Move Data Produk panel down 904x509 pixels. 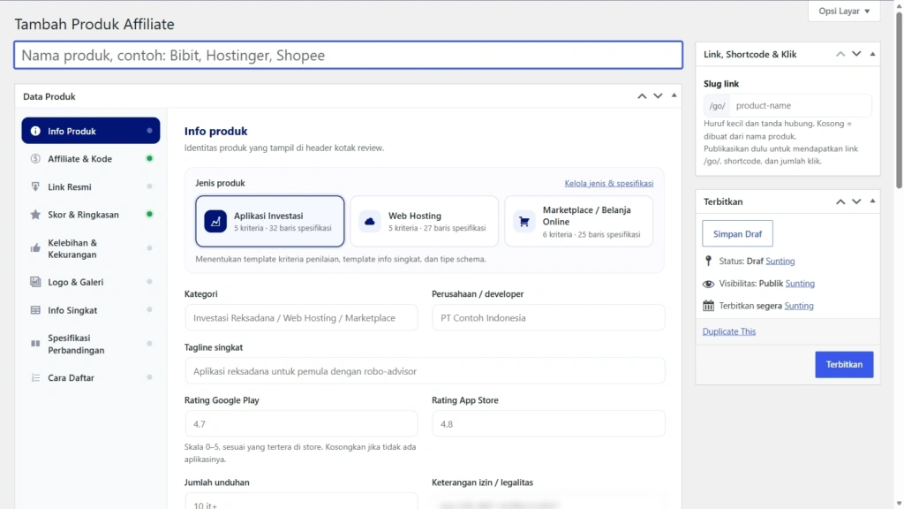click(658, 95)
